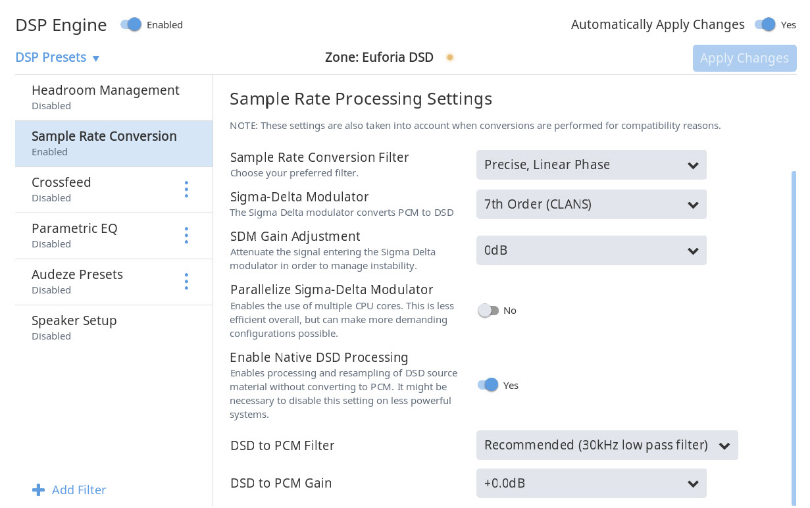This screenshot has height=508, width=810.
Task: Click the Apply Changes button
Action: [744, 58]
